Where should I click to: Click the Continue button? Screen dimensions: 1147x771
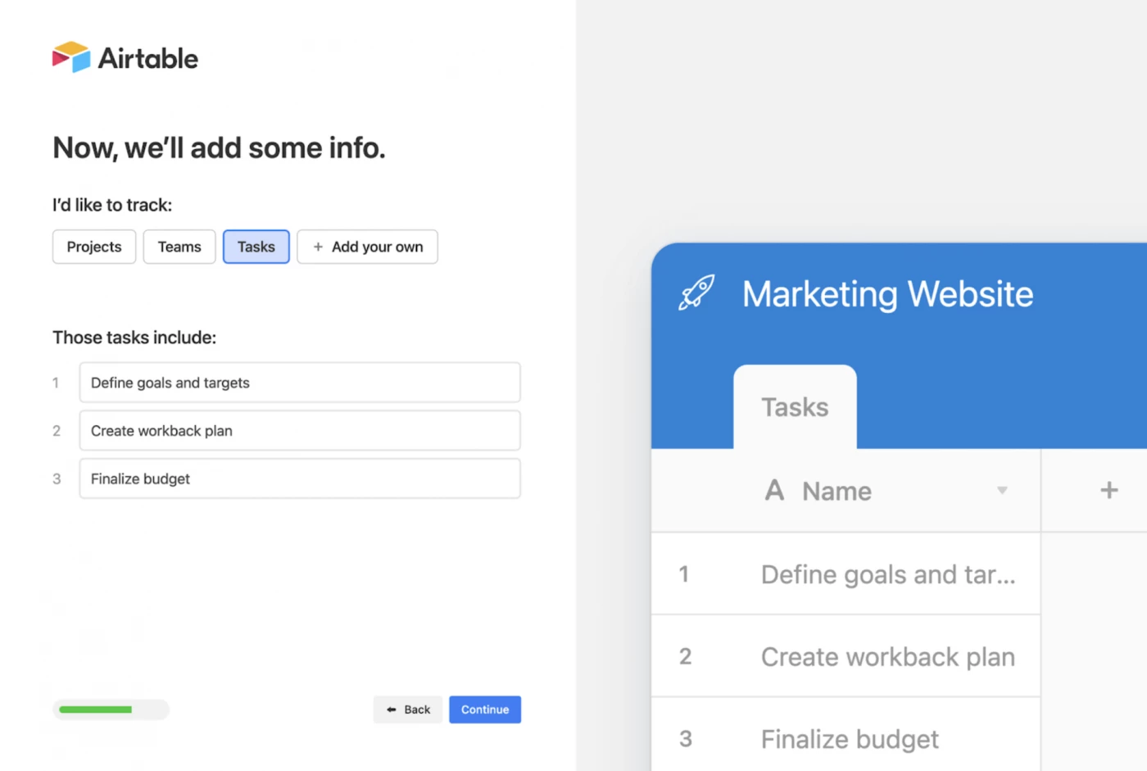pos(485,710)
